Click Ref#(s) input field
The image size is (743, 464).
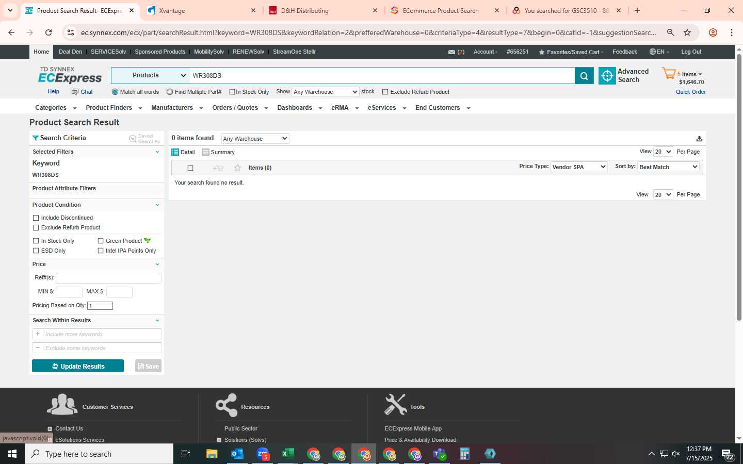(108, 278)
